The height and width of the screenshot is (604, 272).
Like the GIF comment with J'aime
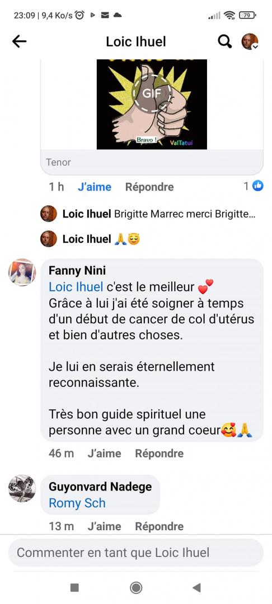(x=95, y=187)
